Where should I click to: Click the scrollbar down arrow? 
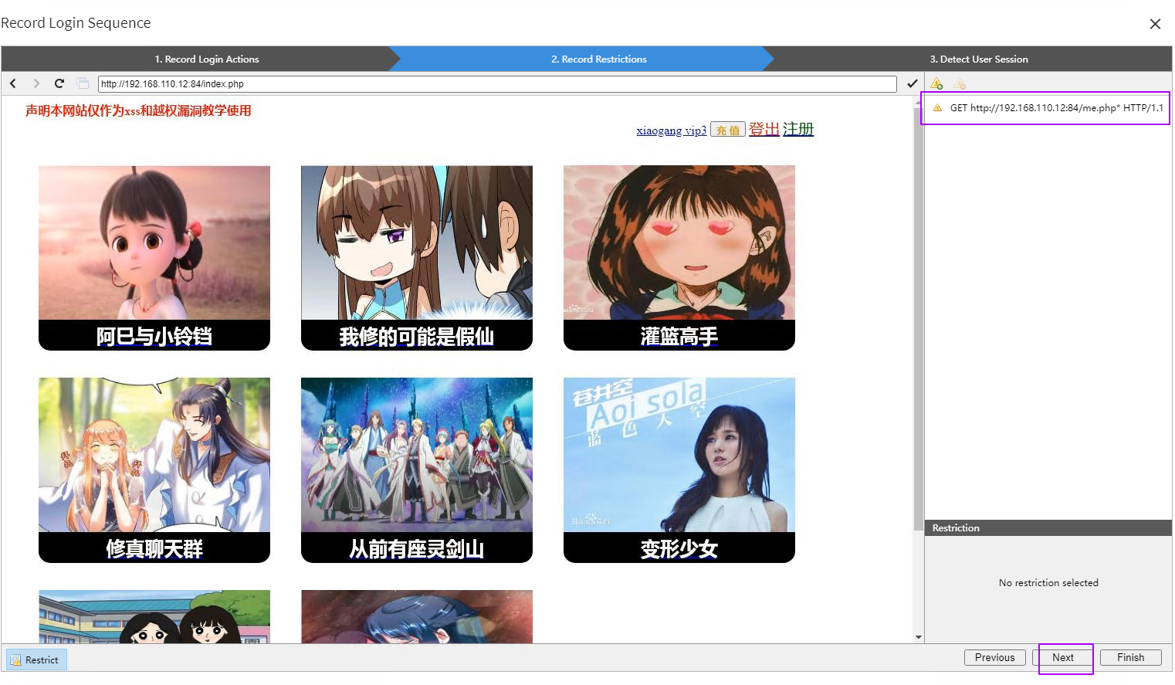coord(918,637)
